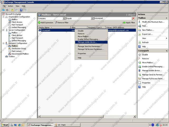Expand the View submenu arrow

(167, 38)
